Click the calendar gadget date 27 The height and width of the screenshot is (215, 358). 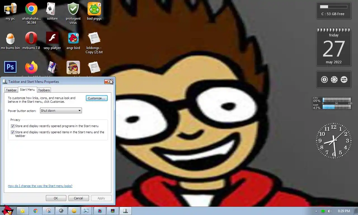[334, 49]
